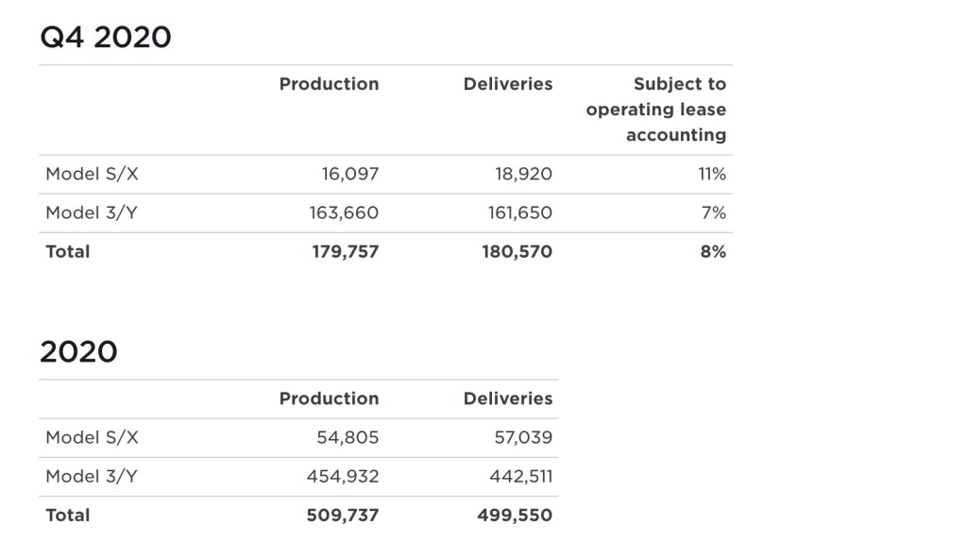This screenshot has height=560, width=967.
Task: Click the 7% lease accounting cell
Action: click(714, 212)
